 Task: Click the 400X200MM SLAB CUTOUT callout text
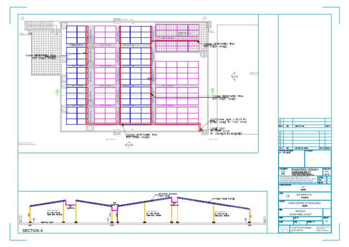pos(228,121)
